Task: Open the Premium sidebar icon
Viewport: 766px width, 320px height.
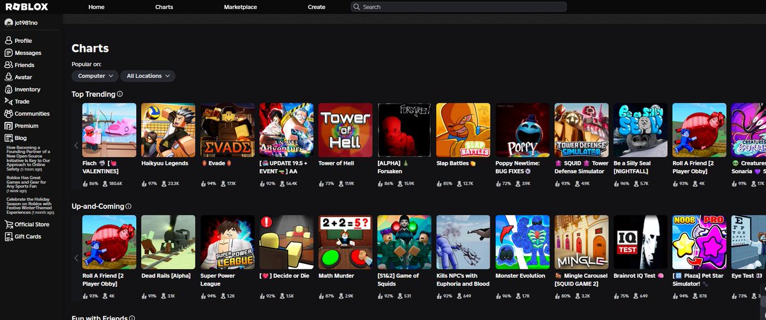Action: [8, 126]
